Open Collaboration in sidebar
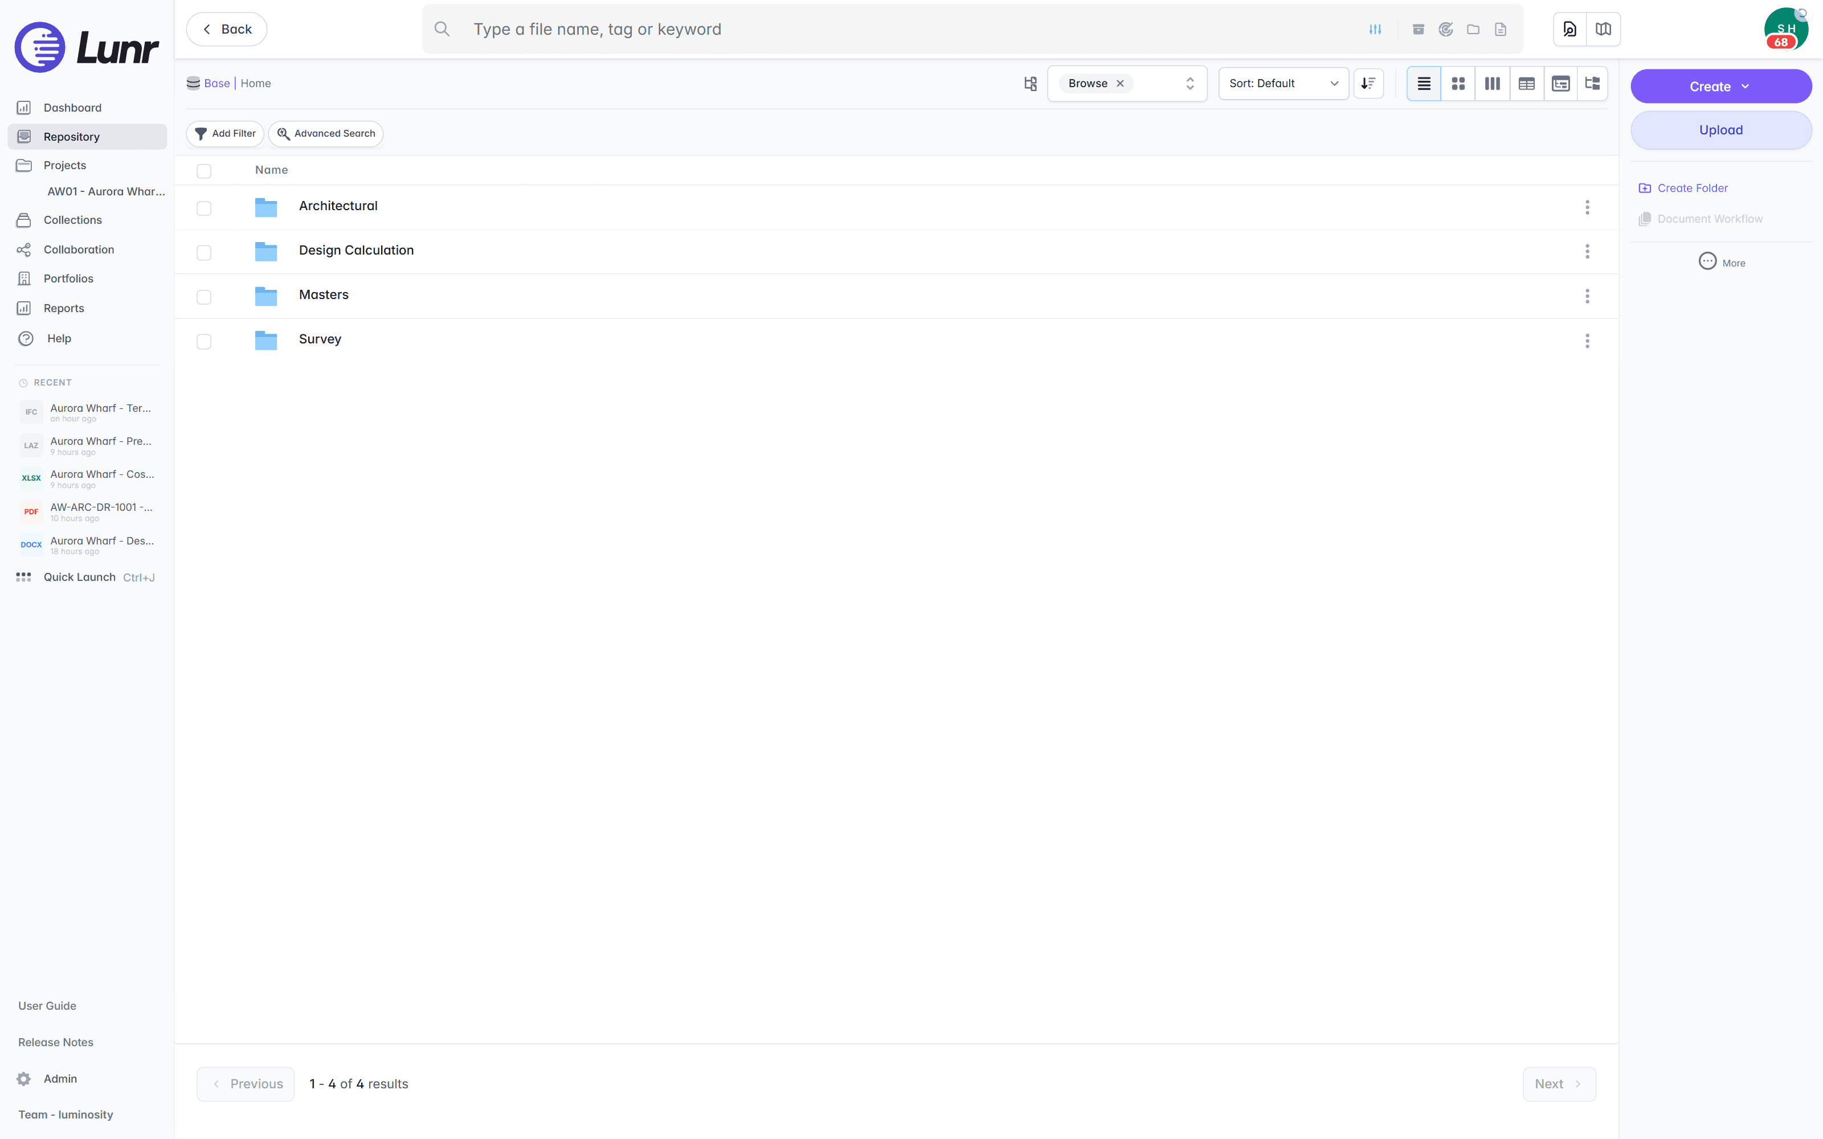 [87, 249]
